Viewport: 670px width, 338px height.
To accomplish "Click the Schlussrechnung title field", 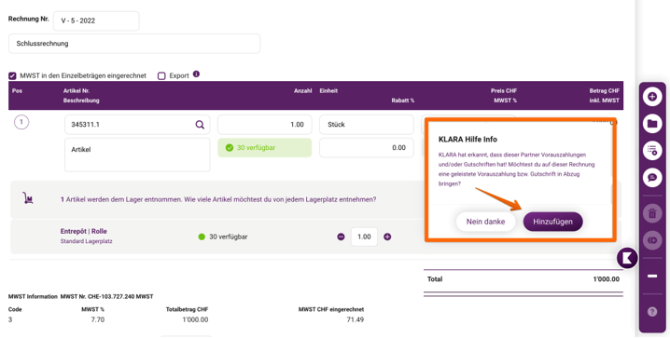I will (x=134, y=44).
